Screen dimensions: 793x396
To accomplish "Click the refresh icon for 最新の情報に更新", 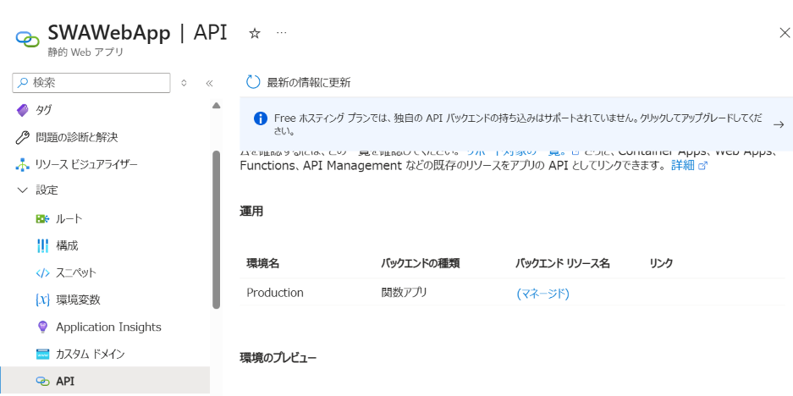I will point(253,82).
